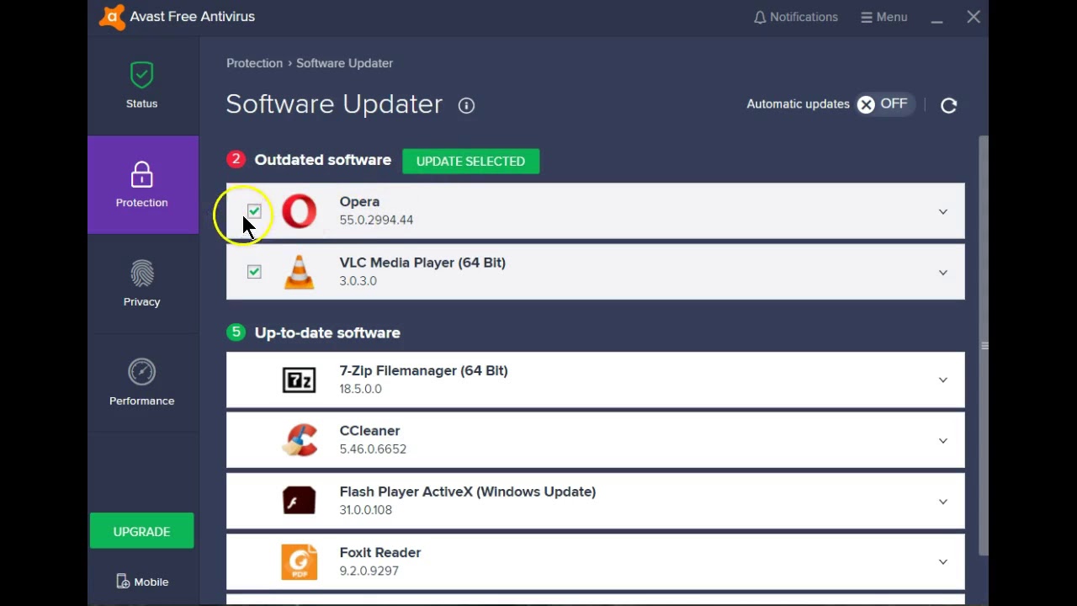The width and height of the screenshot is (1077, 606).
Task: Toggle Automatic updates switch
Action: [x=884, y=104]
